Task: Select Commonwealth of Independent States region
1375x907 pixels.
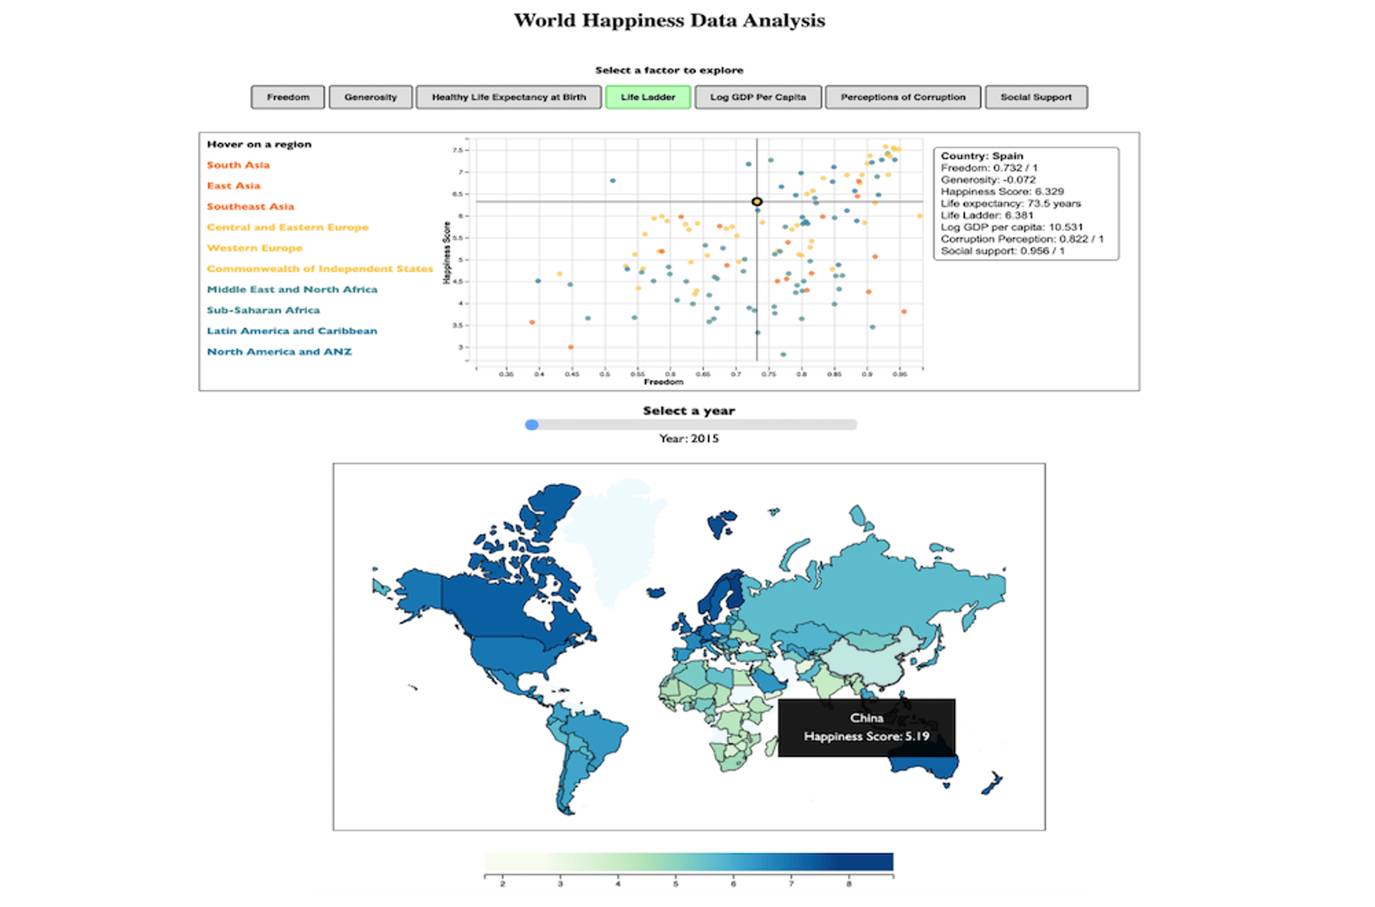Action: (x=320, y=269)
